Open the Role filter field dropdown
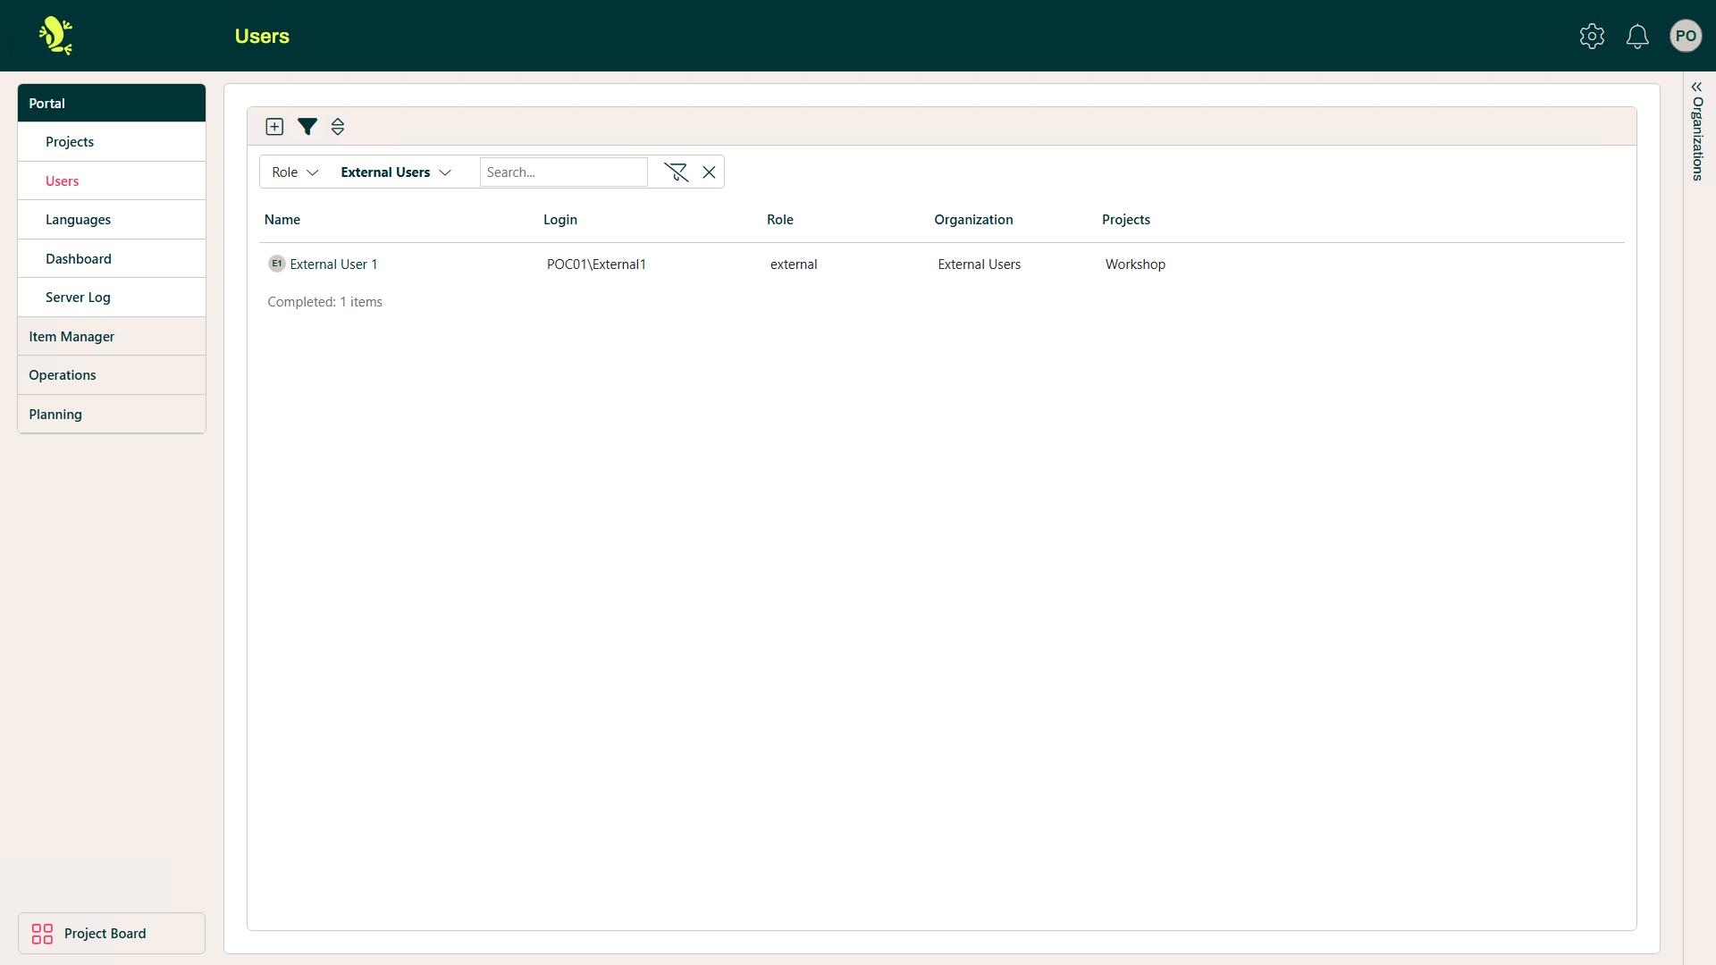Screen dimensions: 1716x965 coord(295,172)
